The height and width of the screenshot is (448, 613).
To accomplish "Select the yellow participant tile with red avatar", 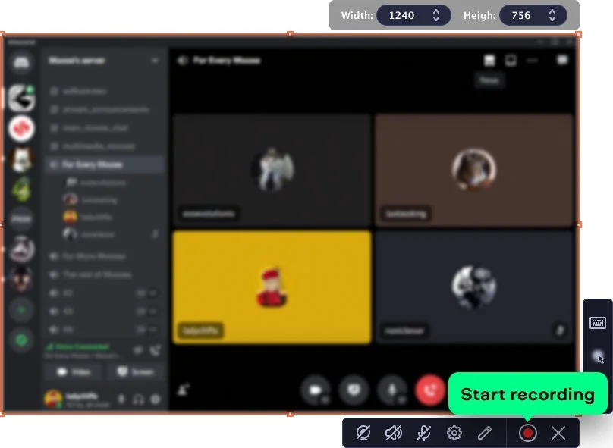I will [x=272, y=287].
